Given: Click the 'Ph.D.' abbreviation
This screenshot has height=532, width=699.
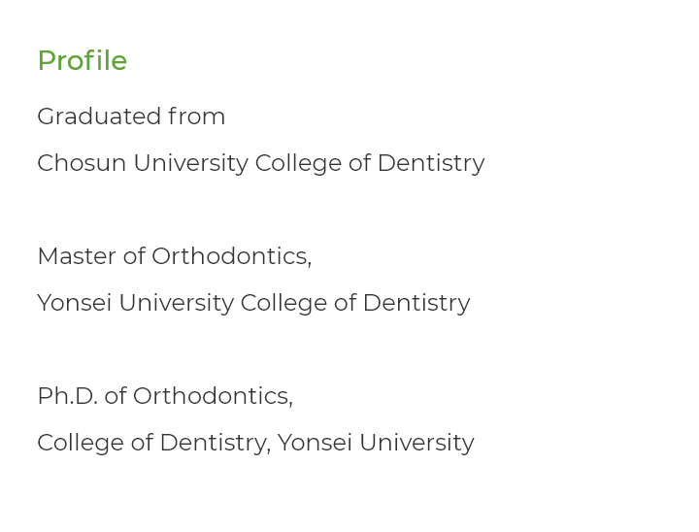Looking at the screenshot, I should point(67,396).
